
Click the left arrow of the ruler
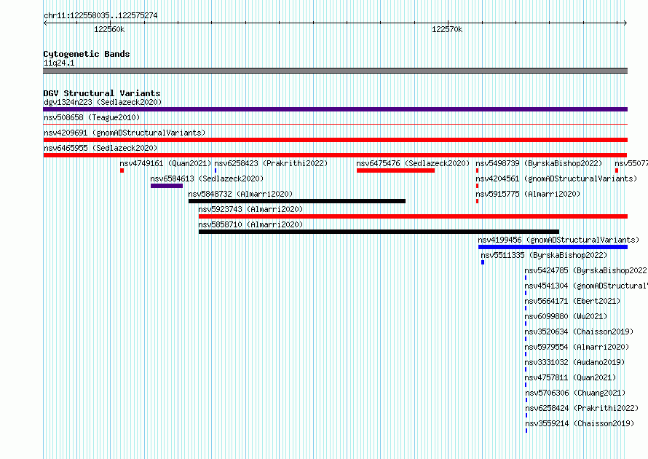pos(45,23)
